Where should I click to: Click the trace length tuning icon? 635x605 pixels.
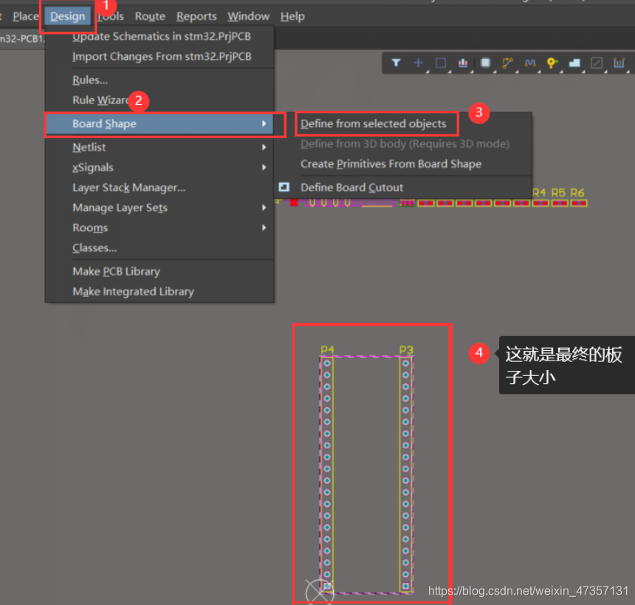[530, 63]
